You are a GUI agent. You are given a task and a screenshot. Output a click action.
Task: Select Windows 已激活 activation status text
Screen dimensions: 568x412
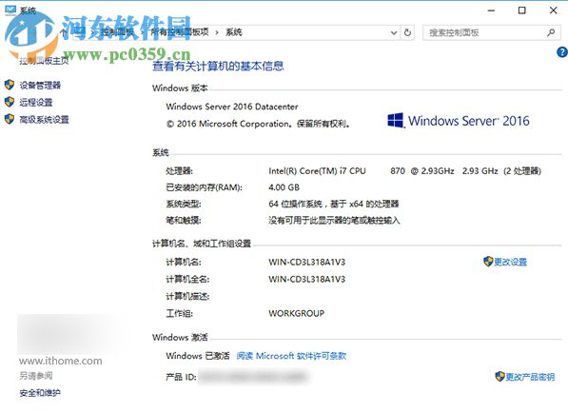pyautogui.click(x=198, y=356)
